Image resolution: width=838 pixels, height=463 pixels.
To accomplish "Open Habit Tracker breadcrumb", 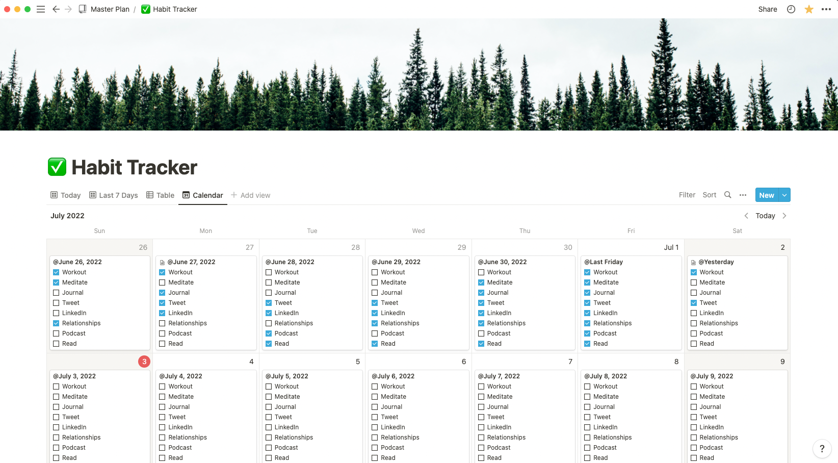I will tap(175, 9).
